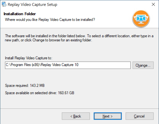This screenshot has height=124, width=159.
Task: Close the Replay Video Capture Setup window
Action: [x=153, y=4]
